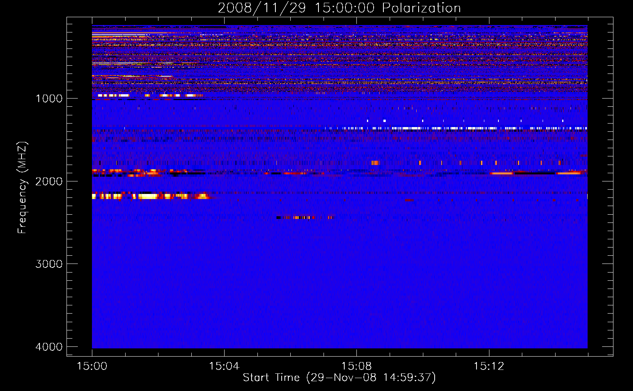The width and height of the screenshot is (633, 391).
Task: Click the 'Frequency (MHZ)' axis label
Action: click(23, 188)
